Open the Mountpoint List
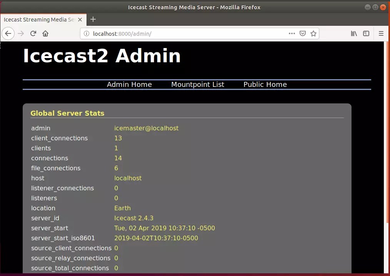The width and height of the screenshot is (390, 276). pyautogui.click(x=198, y=84)
